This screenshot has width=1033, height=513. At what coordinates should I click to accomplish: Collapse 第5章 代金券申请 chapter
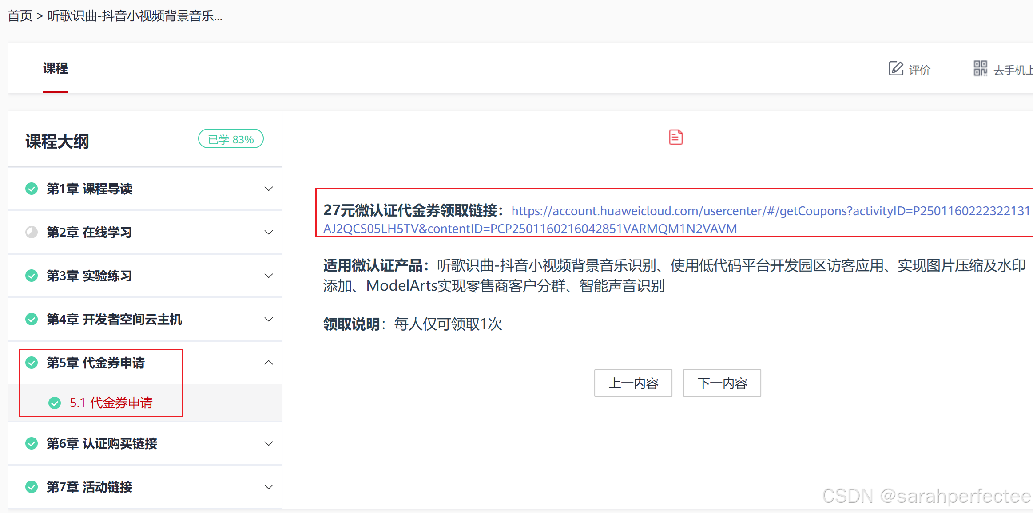tap(268, 363)
